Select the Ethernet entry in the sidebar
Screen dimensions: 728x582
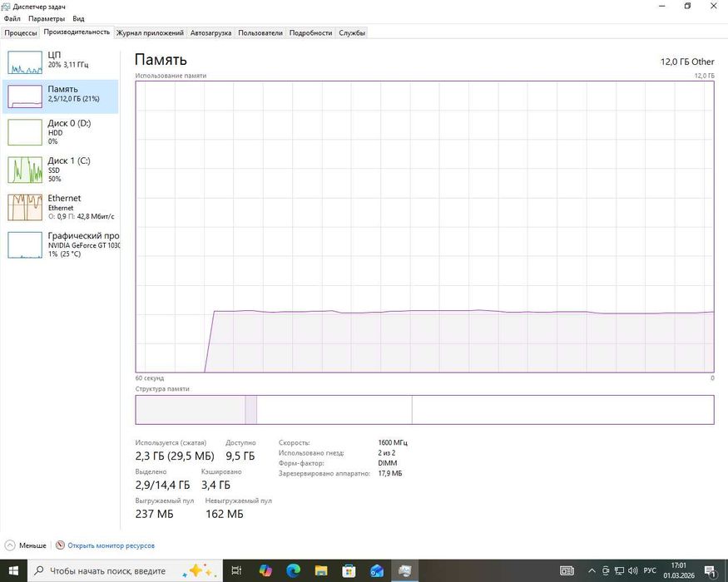click(61, 207)
